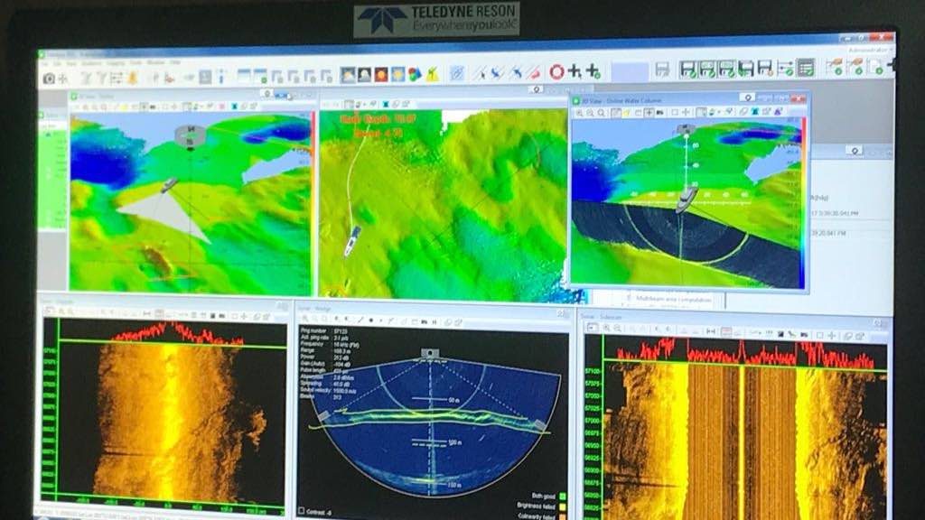
Task: Click the multicolored shapes icon
Action: [x=415, y=74]
